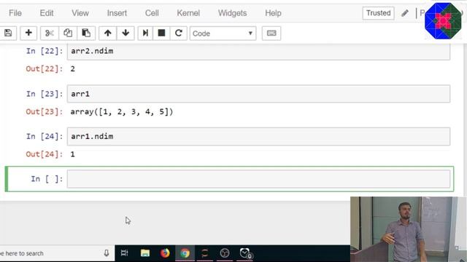
Task: Open the Kernel menu
Action: pyautogui.click(x=188, y=13)
